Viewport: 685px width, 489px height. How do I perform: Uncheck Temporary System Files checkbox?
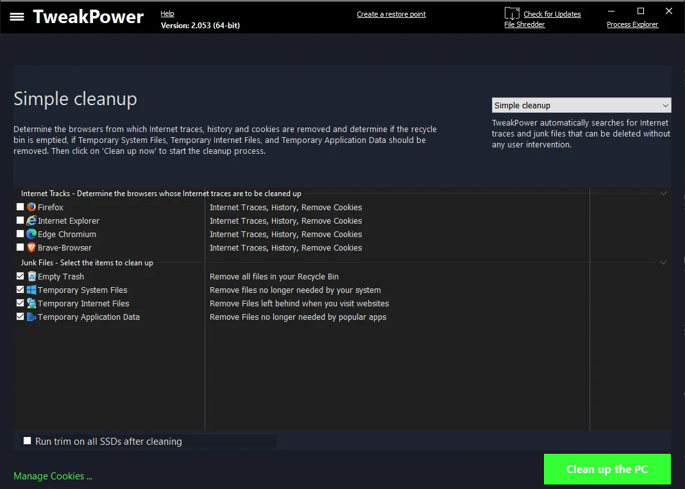(x=20, y=290)
